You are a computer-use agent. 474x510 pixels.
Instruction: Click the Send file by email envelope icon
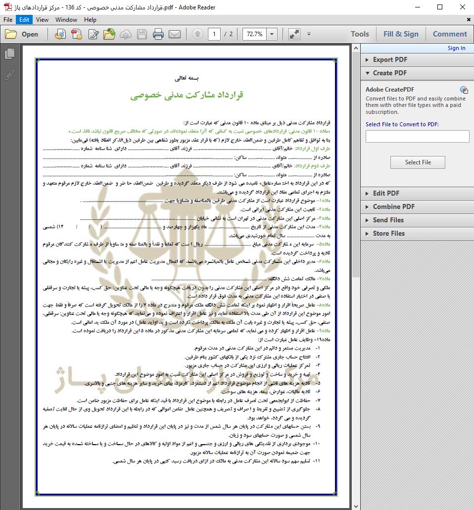point(174,34)
